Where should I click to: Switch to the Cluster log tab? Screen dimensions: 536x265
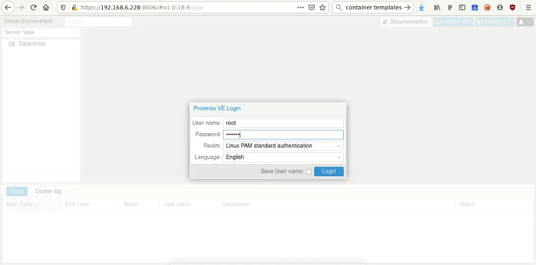click(x=48, y=191)
